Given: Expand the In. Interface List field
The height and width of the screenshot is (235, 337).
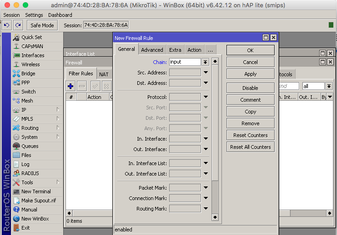Looking at the screenshot, I should 206,163.
